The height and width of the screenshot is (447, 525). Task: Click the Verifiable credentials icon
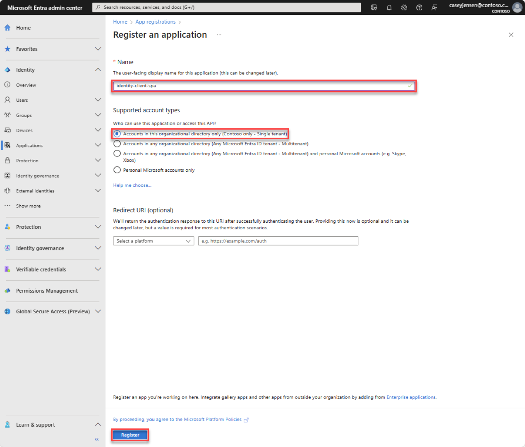pyautogui.click(x=7, y=269)
